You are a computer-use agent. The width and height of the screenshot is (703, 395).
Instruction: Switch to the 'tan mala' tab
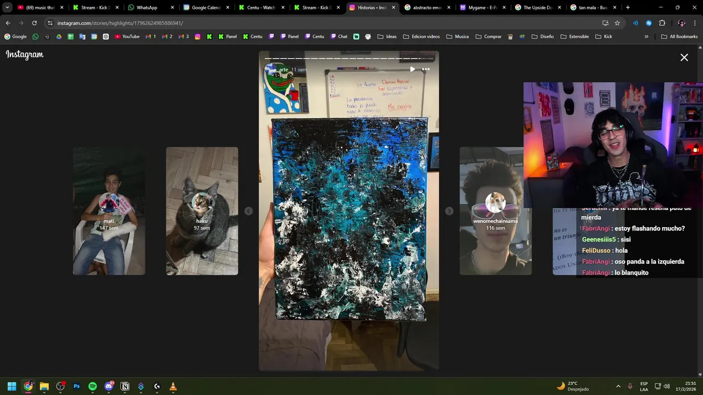pyautogui.click(x=593, y=8)
